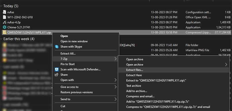
Task: Click the Chime-5.21.31741 snowflake icon
Action: point(5,27)
